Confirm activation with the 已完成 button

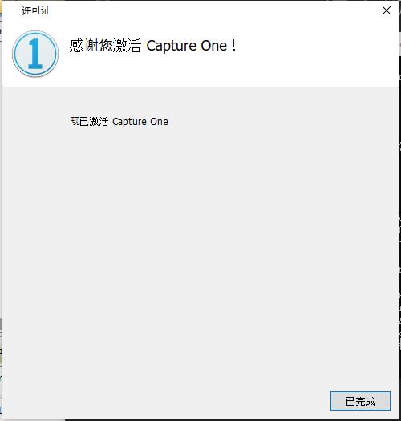point(360,401)
